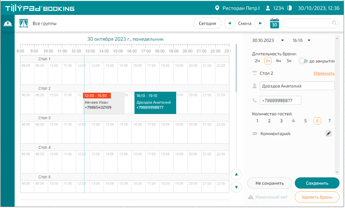This screenshot has height=208, width=345.
Task: Go to previous shift arrow
Action: (230, 23)
